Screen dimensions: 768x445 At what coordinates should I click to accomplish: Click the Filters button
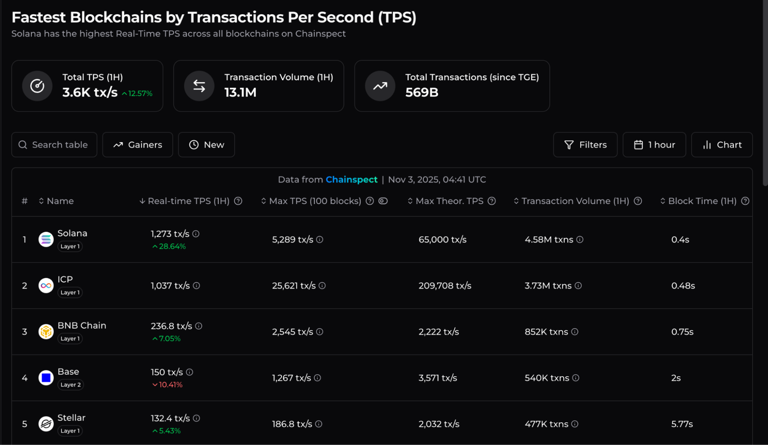click(585, 145)
